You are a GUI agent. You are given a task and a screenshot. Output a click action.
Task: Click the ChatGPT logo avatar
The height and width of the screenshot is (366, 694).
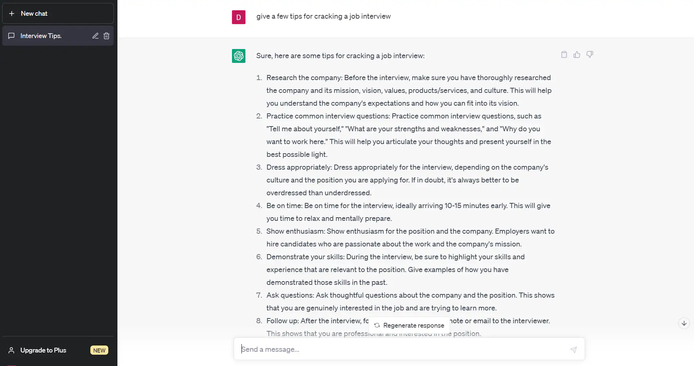(x=239, y=56)
